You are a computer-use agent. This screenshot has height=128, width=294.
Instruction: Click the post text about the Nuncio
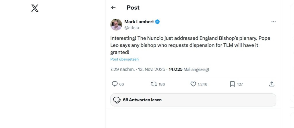190,45
